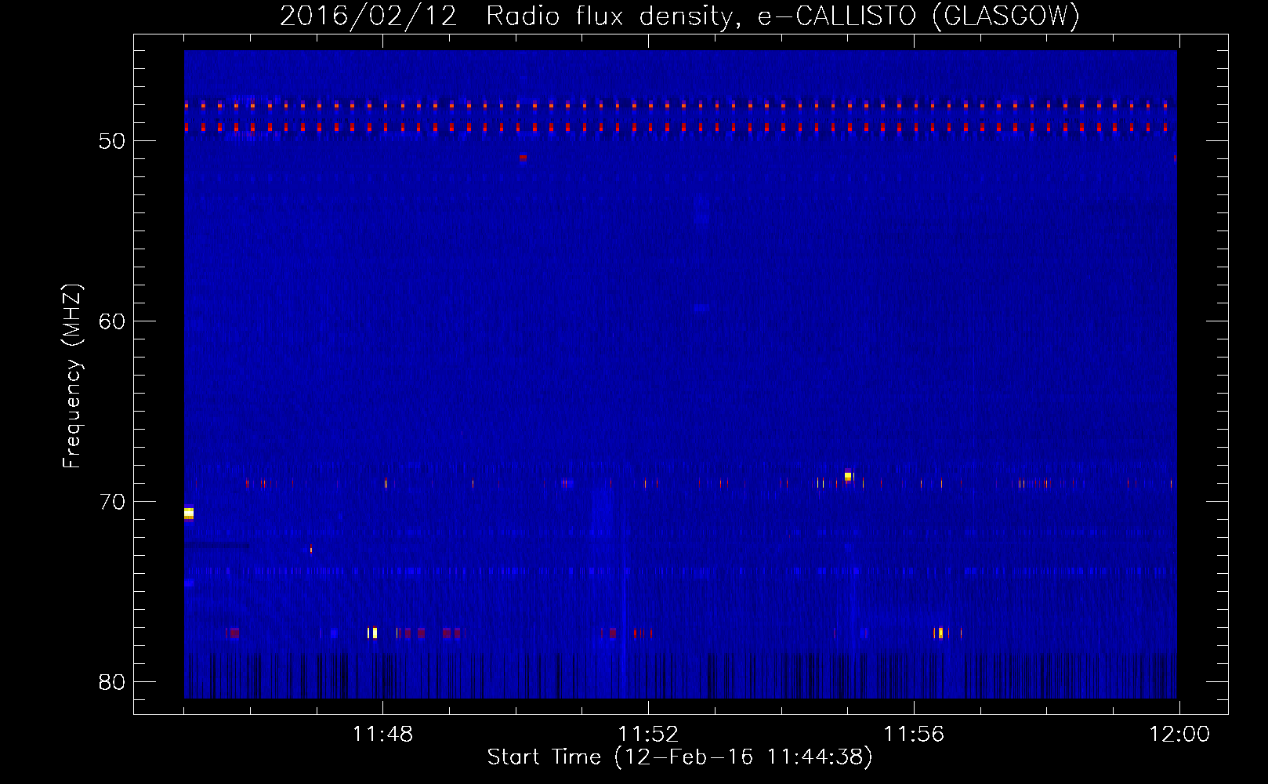Select the 70 frequency tick label

(112, 502)
